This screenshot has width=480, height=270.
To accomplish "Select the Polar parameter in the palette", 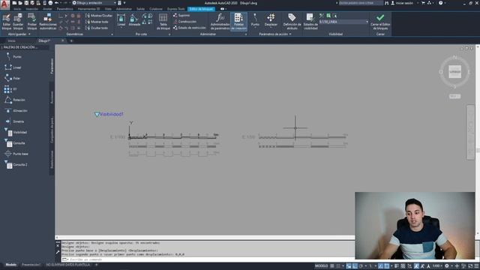I will (x=13, y=78).
